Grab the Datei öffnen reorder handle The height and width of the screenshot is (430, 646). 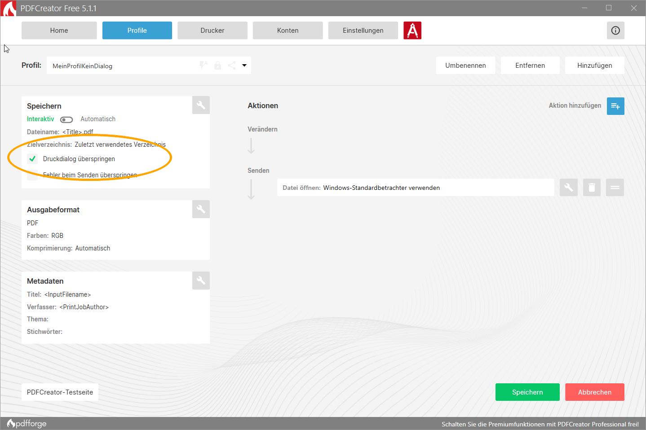[x=615, y=188]
